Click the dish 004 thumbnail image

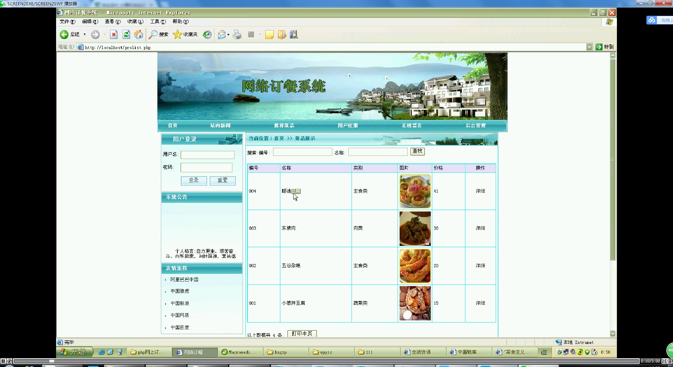[x=415, y=191]
